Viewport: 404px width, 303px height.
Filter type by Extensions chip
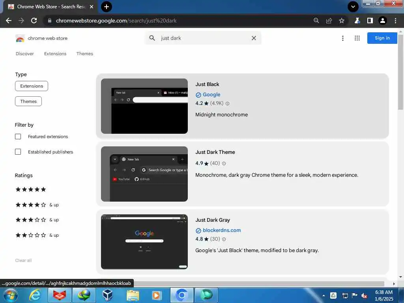click(x=32, y=86)
